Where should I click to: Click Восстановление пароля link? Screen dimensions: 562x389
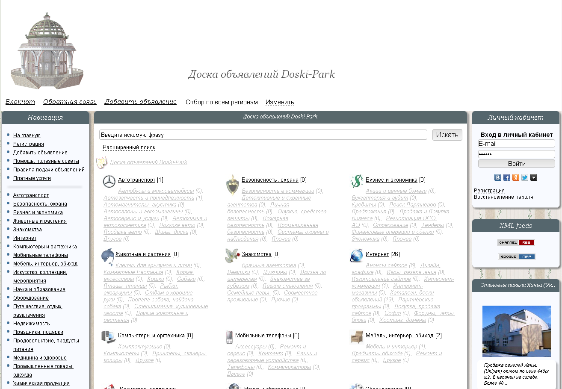coord(503,197)
